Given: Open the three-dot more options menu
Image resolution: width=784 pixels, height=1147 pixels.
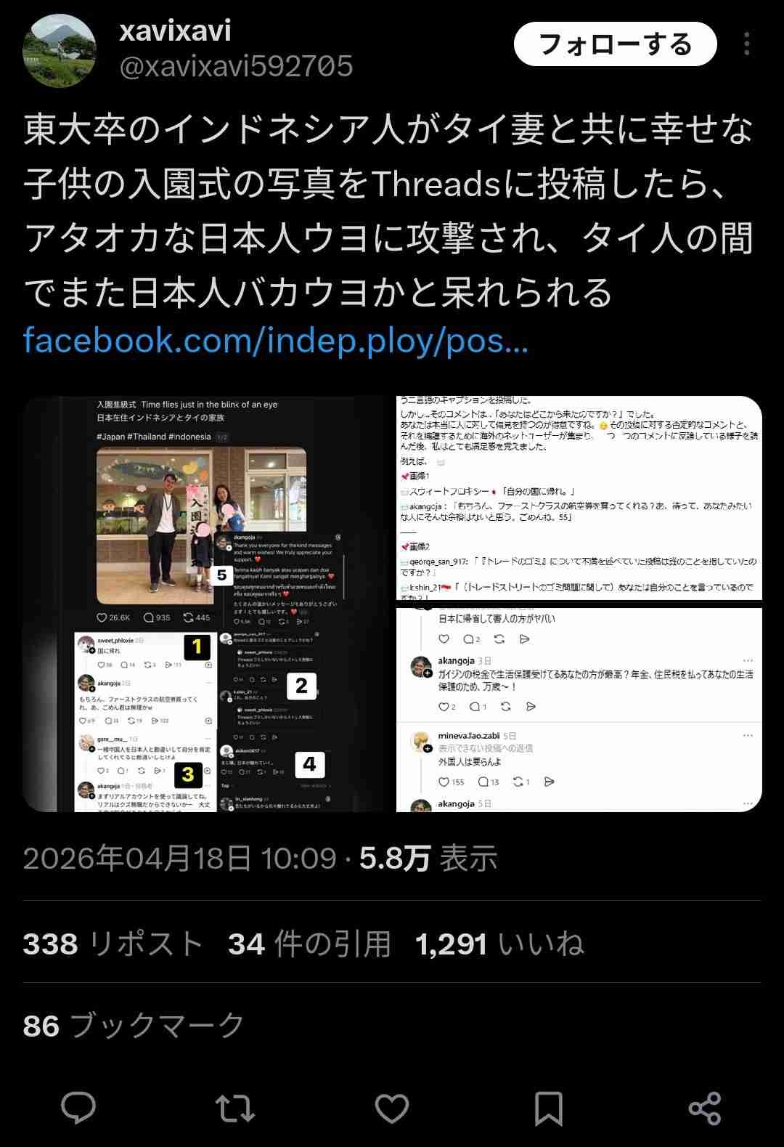Looking at the screenshot, I should pyautogui.click(x=747, y=44).
